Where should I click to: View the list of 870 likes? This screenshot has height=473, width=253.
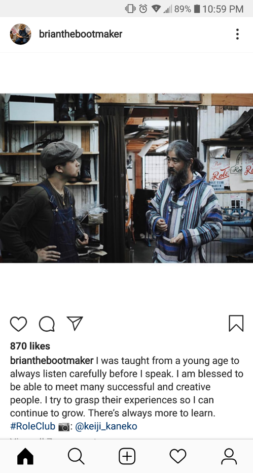coord(30,346)
